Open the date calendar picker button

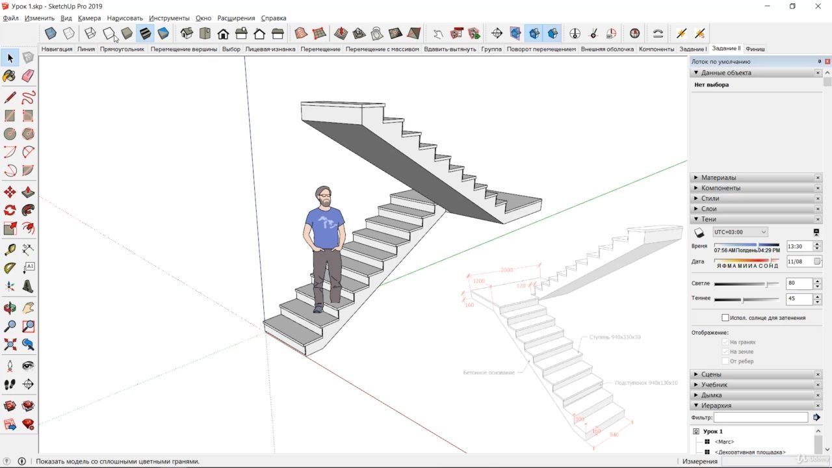(818, 261)
